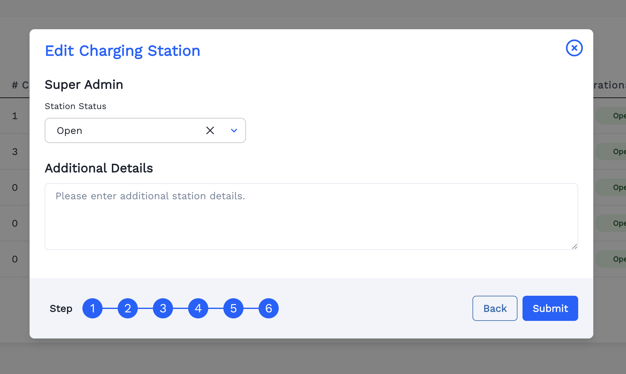Click the circled X close icon
Image resolution: width=626 pixels, height=374 pixels.
point(574,48)
